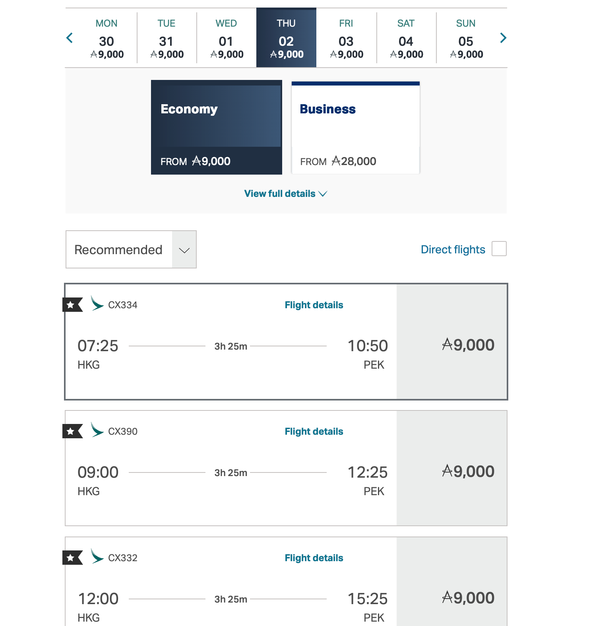Viewport: 616px width, 626px height.
Task: Switch to the FRI 03 date tab
Action: 346,38
